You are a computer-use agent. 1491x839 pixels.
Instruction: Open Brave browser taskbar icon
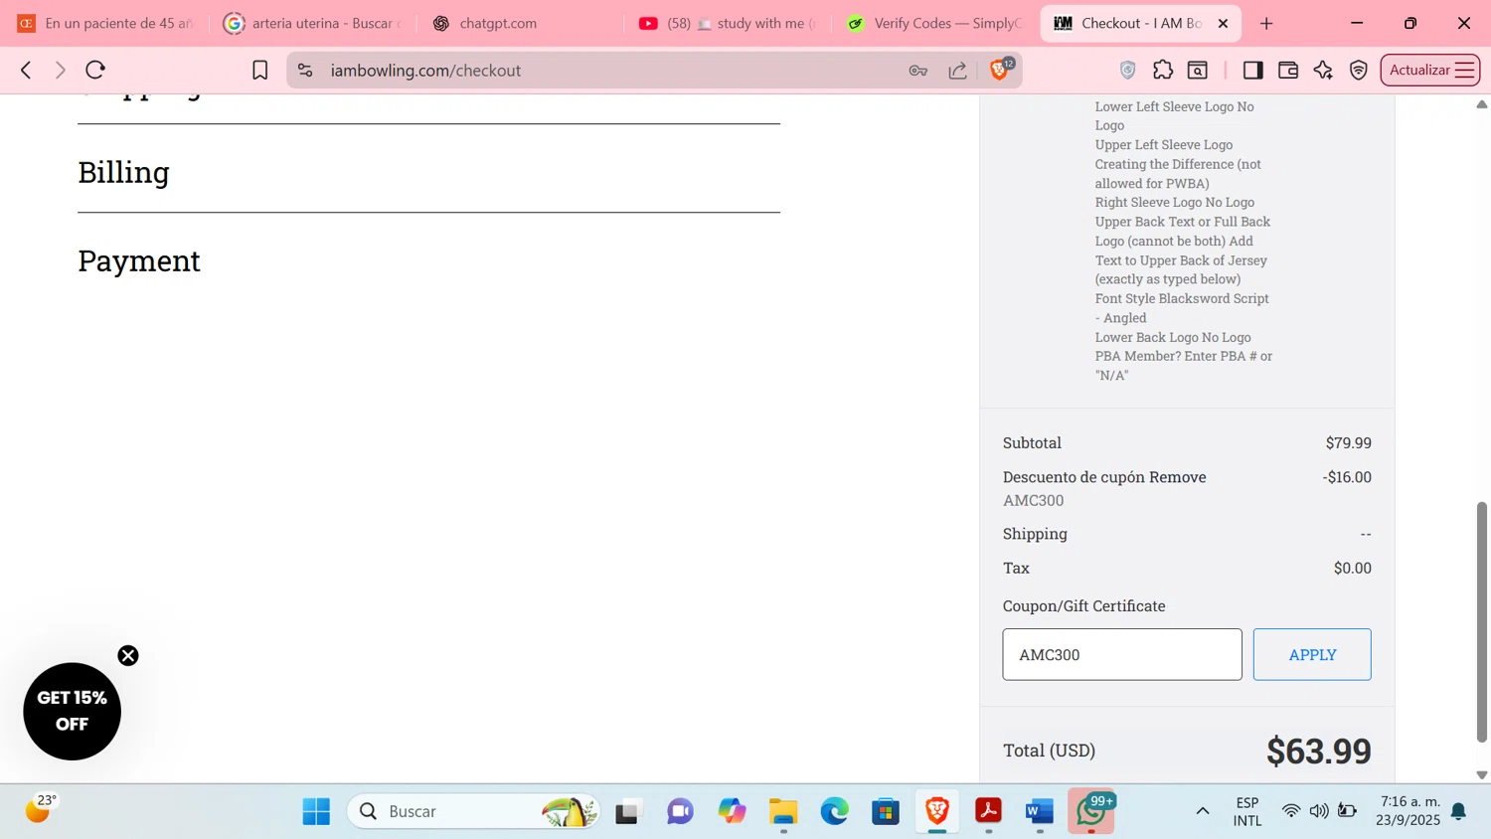tap(936, 811)
